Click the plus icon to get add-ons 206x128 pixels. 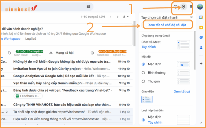pos(201,64)
